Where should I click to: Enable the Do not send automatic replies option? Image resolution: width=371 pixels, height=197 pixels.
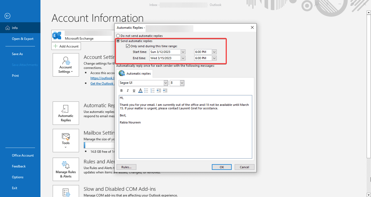click(x=118, y=36)
